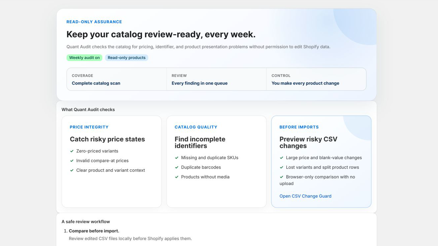Click What Quant Audit checks heading
Screen dimensions: 438x246
pos(88,110)
